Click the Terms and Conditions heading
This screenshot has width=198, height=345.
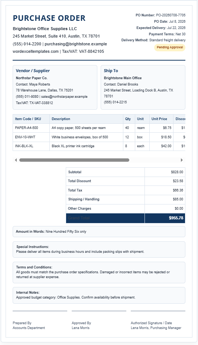(34, 267)
